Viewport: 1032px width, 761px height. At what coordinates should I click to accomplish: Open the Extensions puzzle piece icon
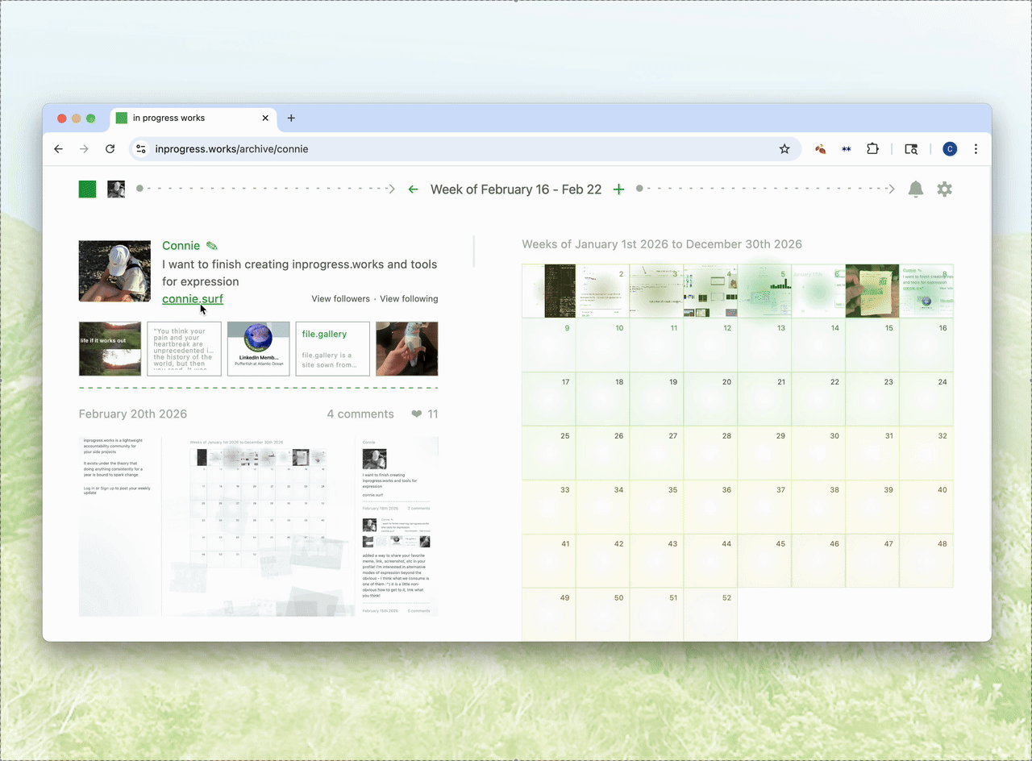pyautogui.click(x=872, y=149)
